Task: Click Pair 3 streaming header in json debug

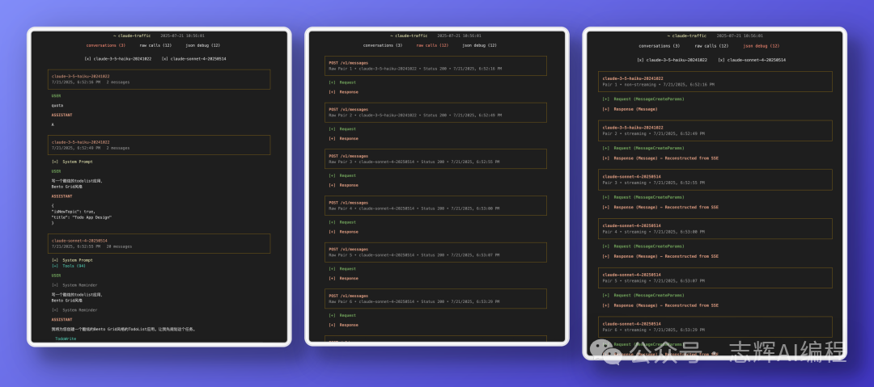Action: [715, 179]
